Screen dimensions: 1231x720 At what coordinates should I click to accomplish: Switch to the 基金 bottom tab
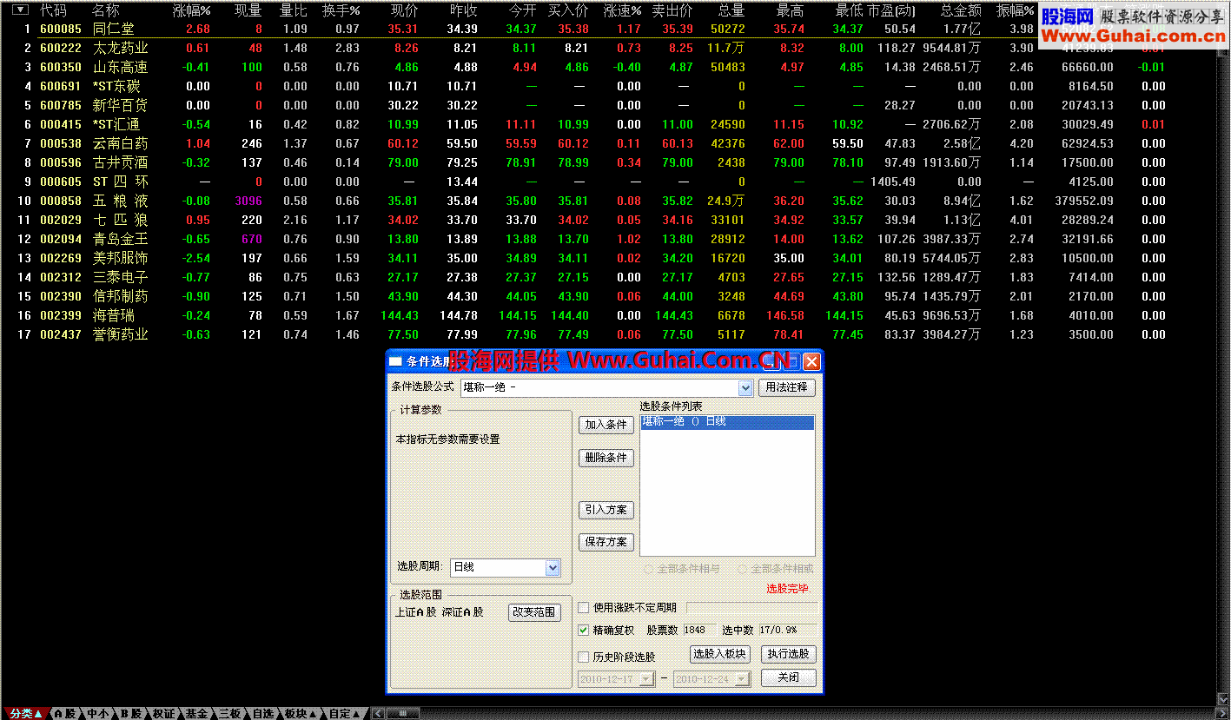[x=197, y=713]
